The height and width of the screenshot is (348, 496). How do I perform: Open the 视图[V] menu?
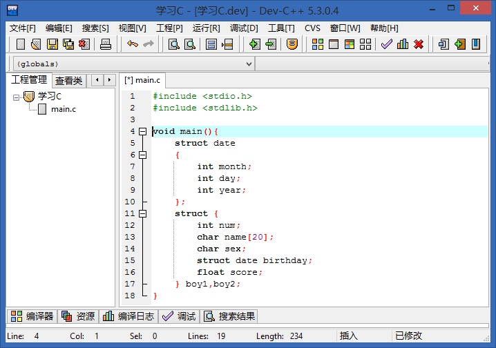point(132,28)
